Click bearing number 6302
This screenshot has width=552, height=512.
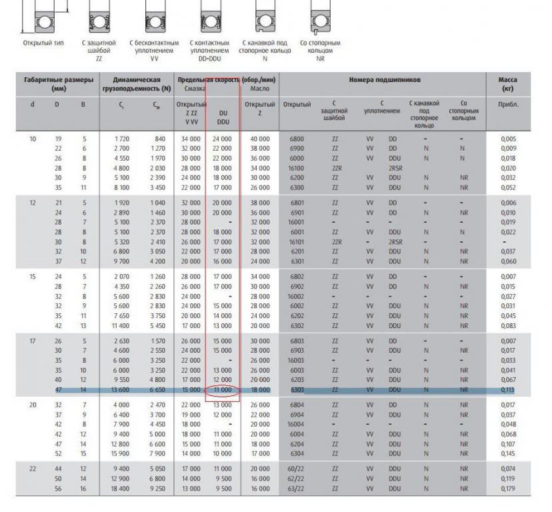(297, 326)
